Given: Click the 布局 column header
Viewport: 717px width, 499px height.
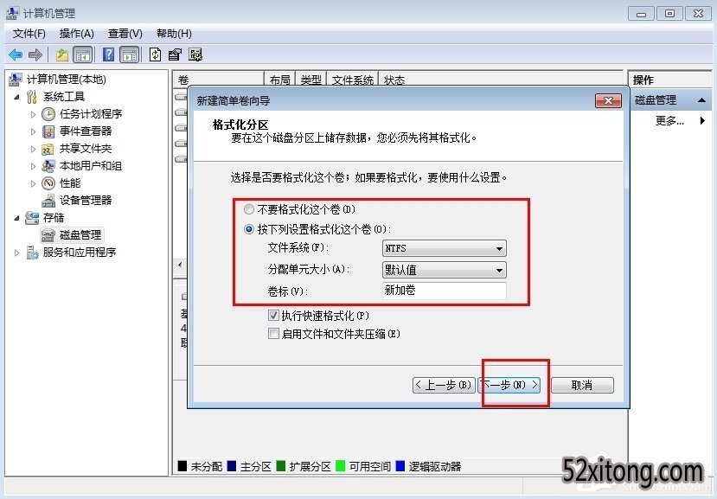Looking at the screenshot, I should (x=280, y=80).
